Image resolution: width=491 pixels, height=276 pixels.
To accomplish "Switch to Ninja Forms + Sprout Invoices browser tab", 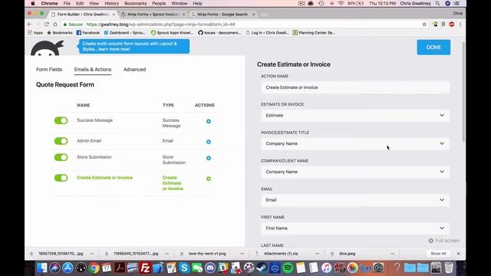I will point(153,15).
